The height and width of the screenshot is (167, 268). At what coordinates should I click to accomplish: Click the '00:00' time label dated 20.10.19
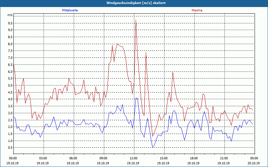[254, 158]
